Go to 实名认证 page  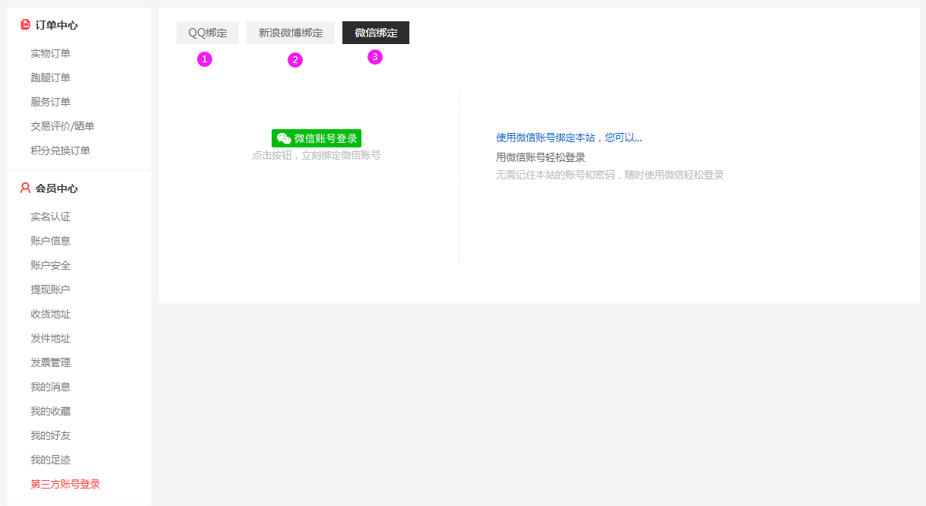click(x=50, y=217)
